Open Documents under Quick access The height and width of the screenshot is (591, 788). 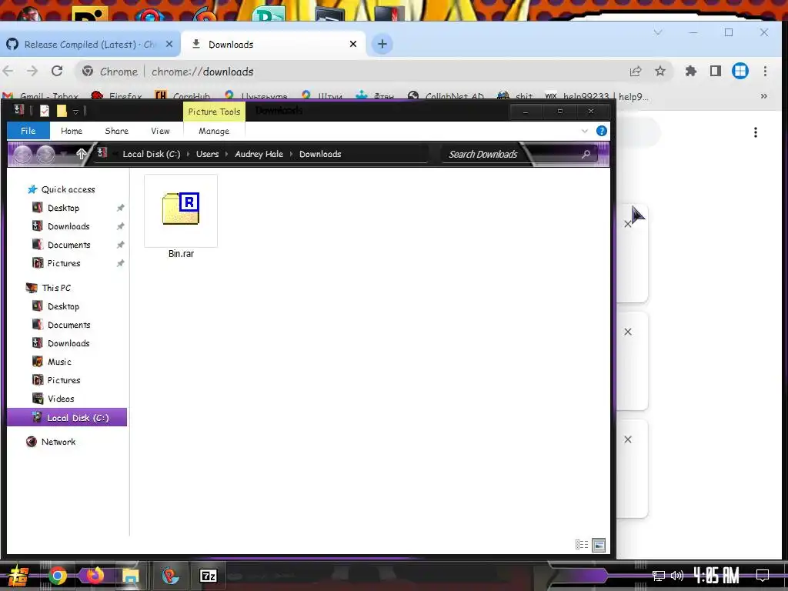click(x=68, y=245)
